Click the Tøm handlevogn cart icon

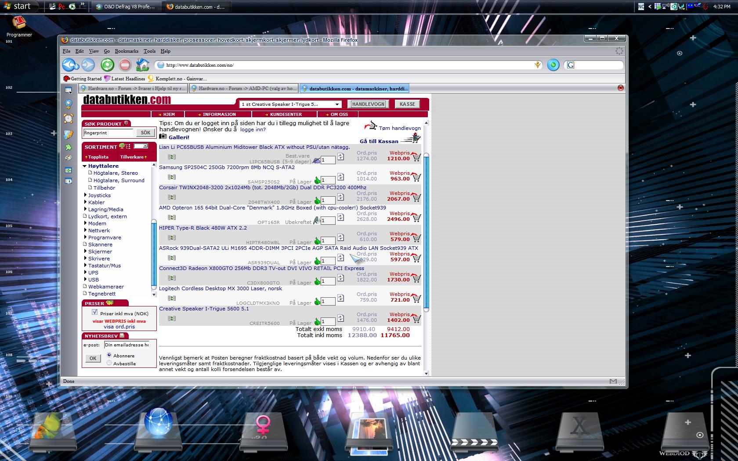point(371,126)
